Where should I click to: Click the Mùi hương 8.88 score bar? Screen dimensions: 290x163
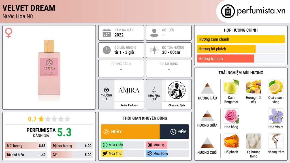pos(26,146)
